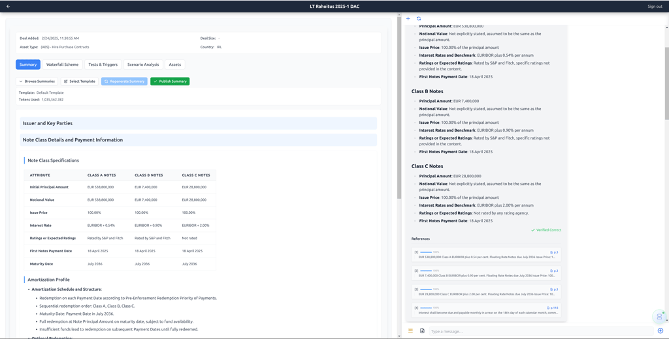
Task: Open page p.118 link of reference [4]
Action: tap(553, 308)
